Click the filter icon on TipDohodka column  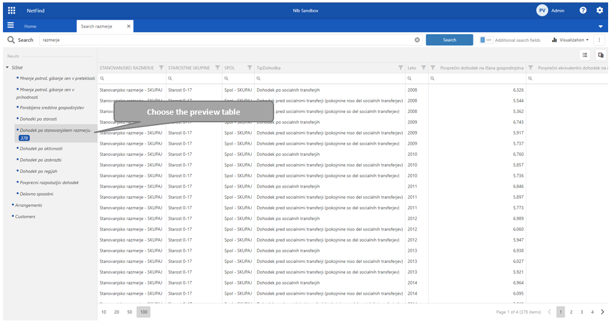tap(401, 68)
